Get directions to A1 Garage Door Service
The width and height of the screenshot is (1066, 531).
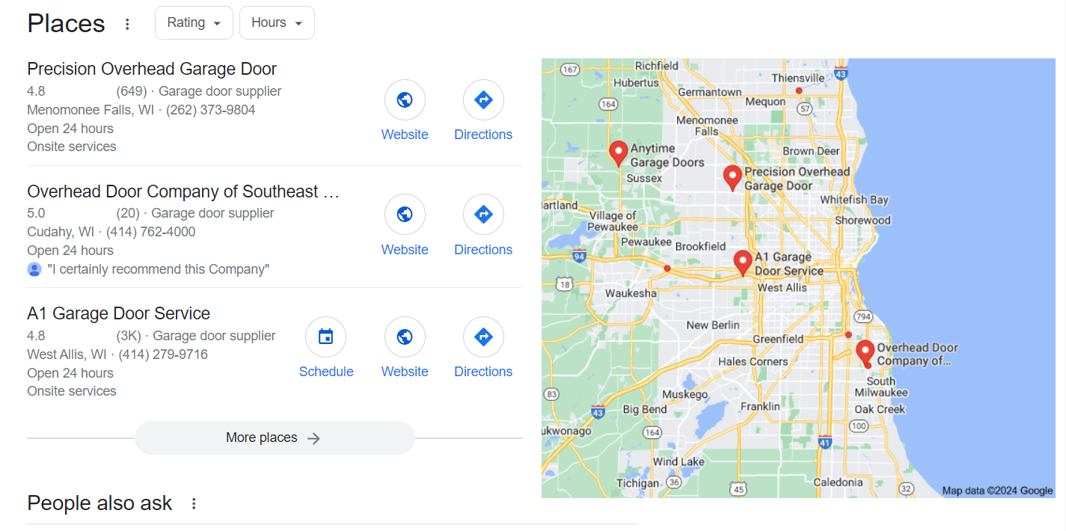coord(483,337)
